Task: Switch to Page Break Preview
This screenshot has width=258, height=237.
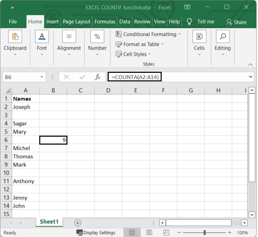Action: tap(166, 233)
